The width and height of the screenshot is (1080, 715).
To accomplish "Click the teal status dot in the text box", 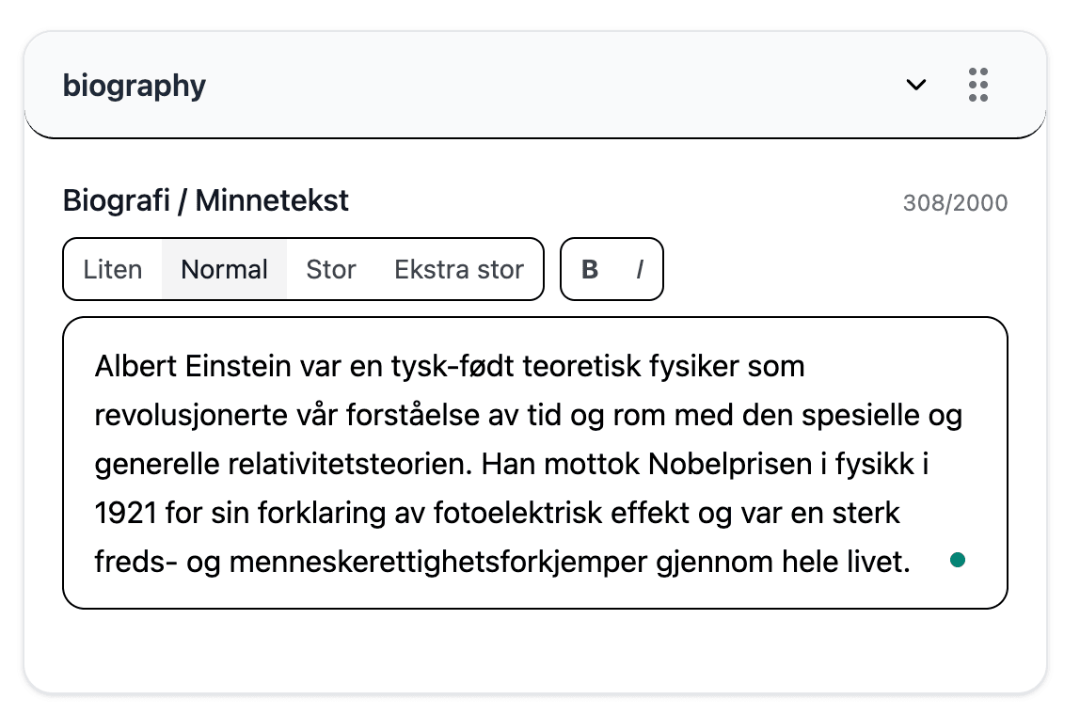I will (x=958, y=560).
